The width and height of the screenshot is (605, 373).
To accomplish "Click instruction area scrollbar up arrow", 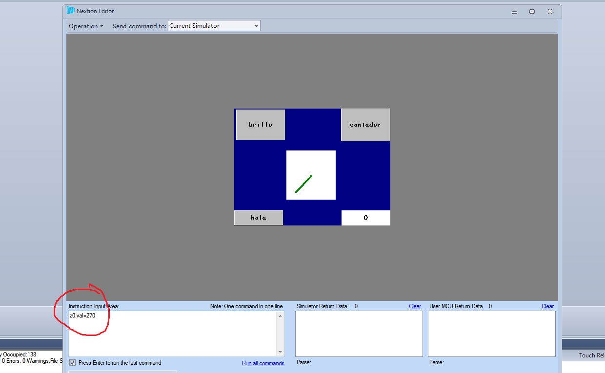I will (x=280, y=316).
